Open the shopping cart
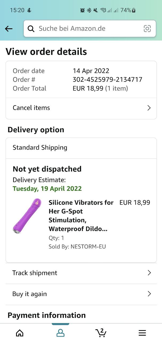 point(101,333)
